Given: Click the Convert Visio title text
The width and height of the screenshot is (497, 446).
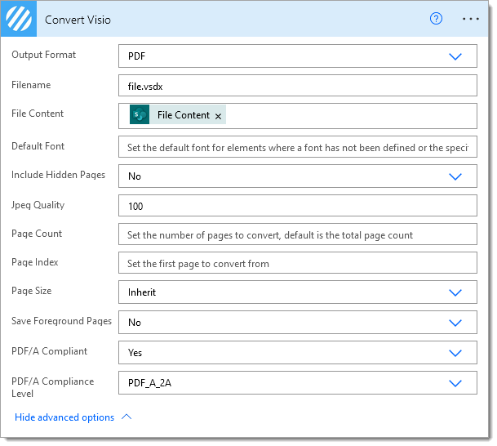Looking at the screenshot, I should 78,20.
